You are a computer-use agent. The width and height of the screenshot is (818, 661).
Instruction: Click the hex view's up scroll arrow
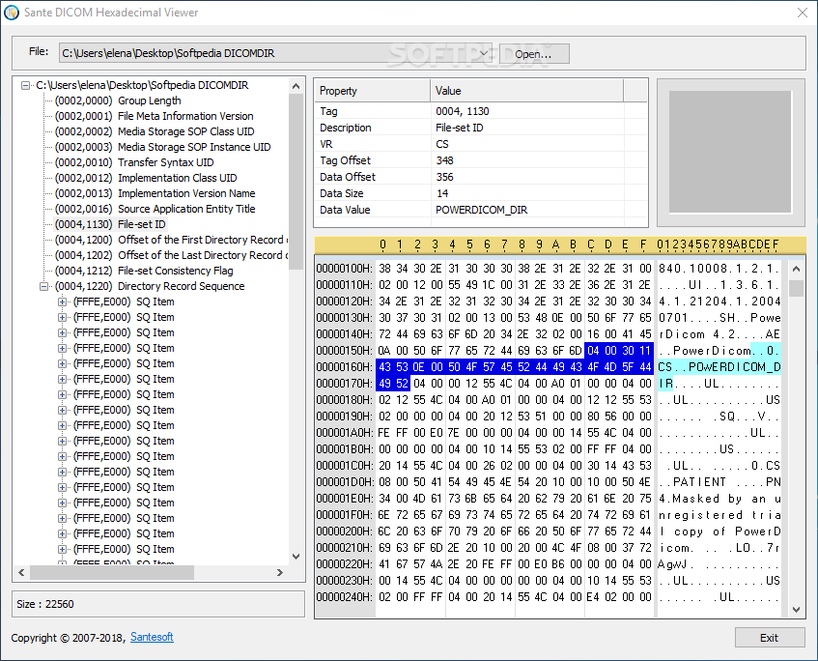point(796,269)
